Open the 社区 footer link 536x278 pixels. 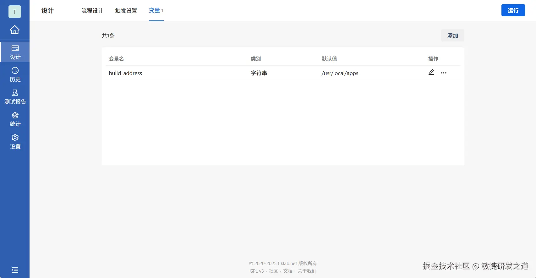click(273, 271)
